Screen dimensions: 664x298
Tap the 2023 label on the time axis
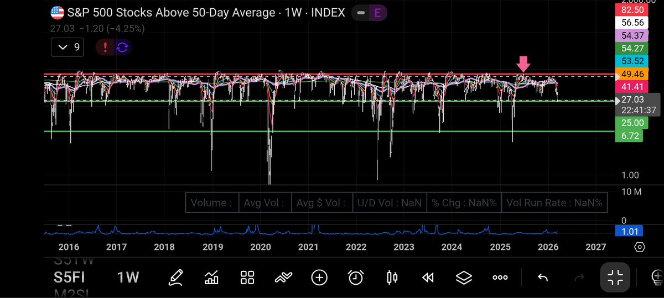coord(404,247)
